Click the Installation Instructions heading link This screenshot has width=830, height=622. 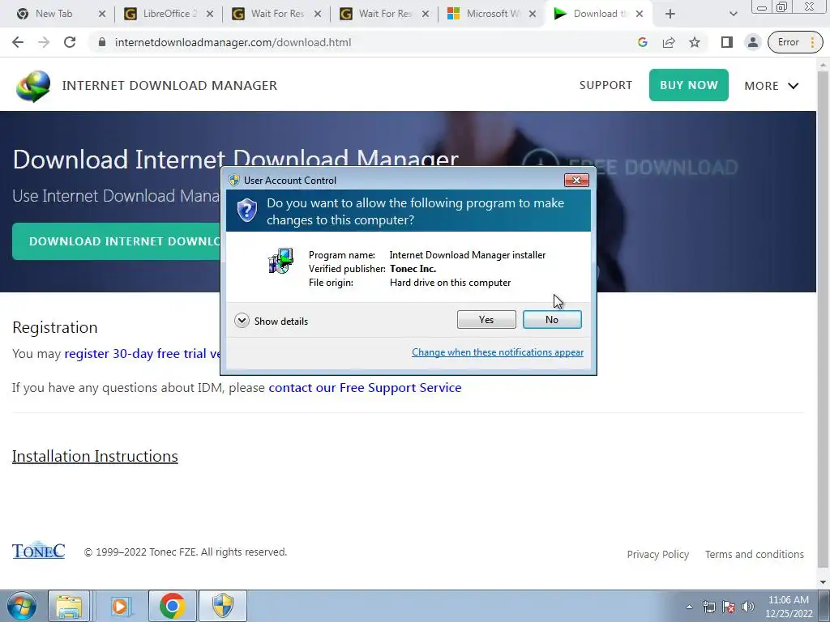point(95,456)
